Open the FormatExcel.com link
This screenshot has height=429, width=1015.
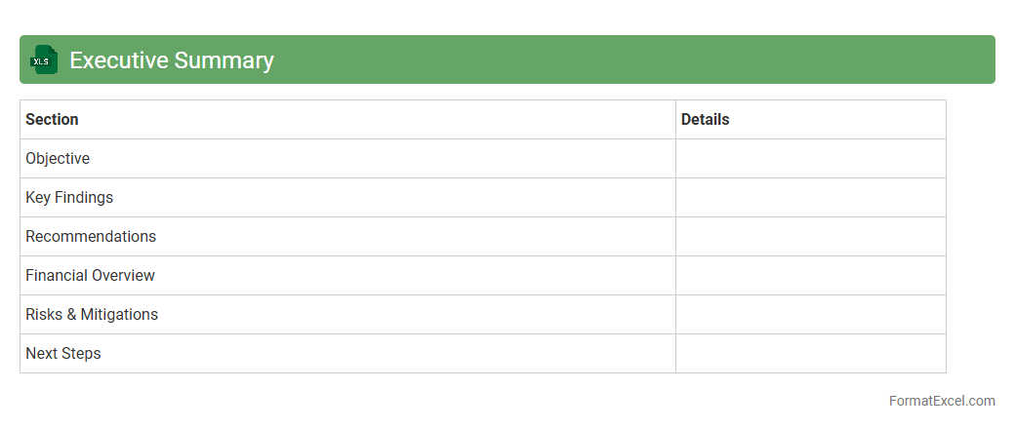(942, 401)
